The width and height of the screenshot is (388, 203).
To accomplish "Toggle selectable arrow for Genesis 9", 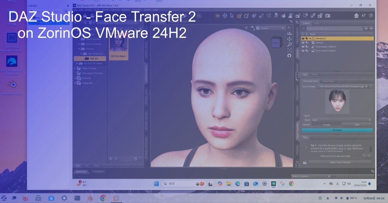I will coord(307,38).
